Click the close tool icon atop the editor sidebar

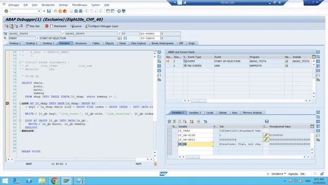coord(159,52)
